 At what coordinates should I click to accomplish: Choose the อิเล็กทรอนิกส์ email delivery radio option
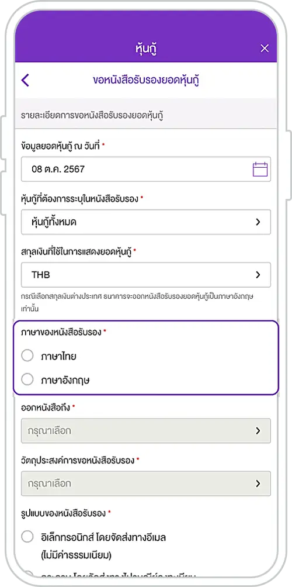27,537
